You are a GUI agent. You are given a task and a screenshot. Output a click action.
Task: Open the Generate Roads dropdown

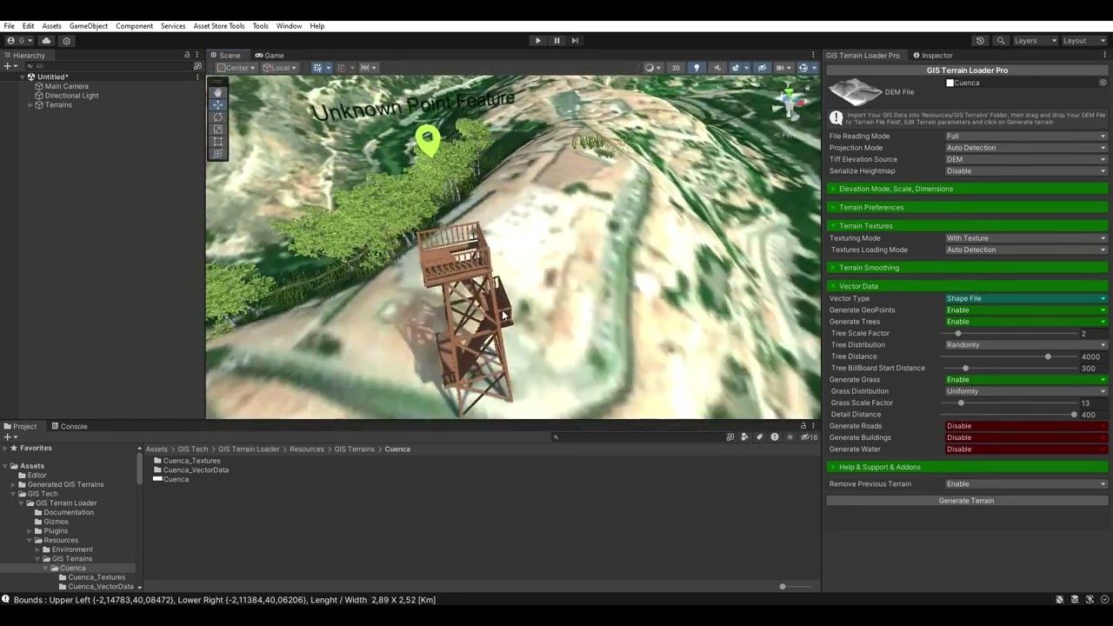coord(1026,426)
